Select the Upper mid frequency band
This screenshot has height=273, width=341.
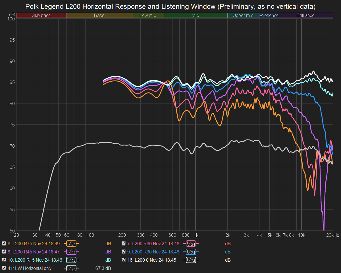click(x=243, y=15)
